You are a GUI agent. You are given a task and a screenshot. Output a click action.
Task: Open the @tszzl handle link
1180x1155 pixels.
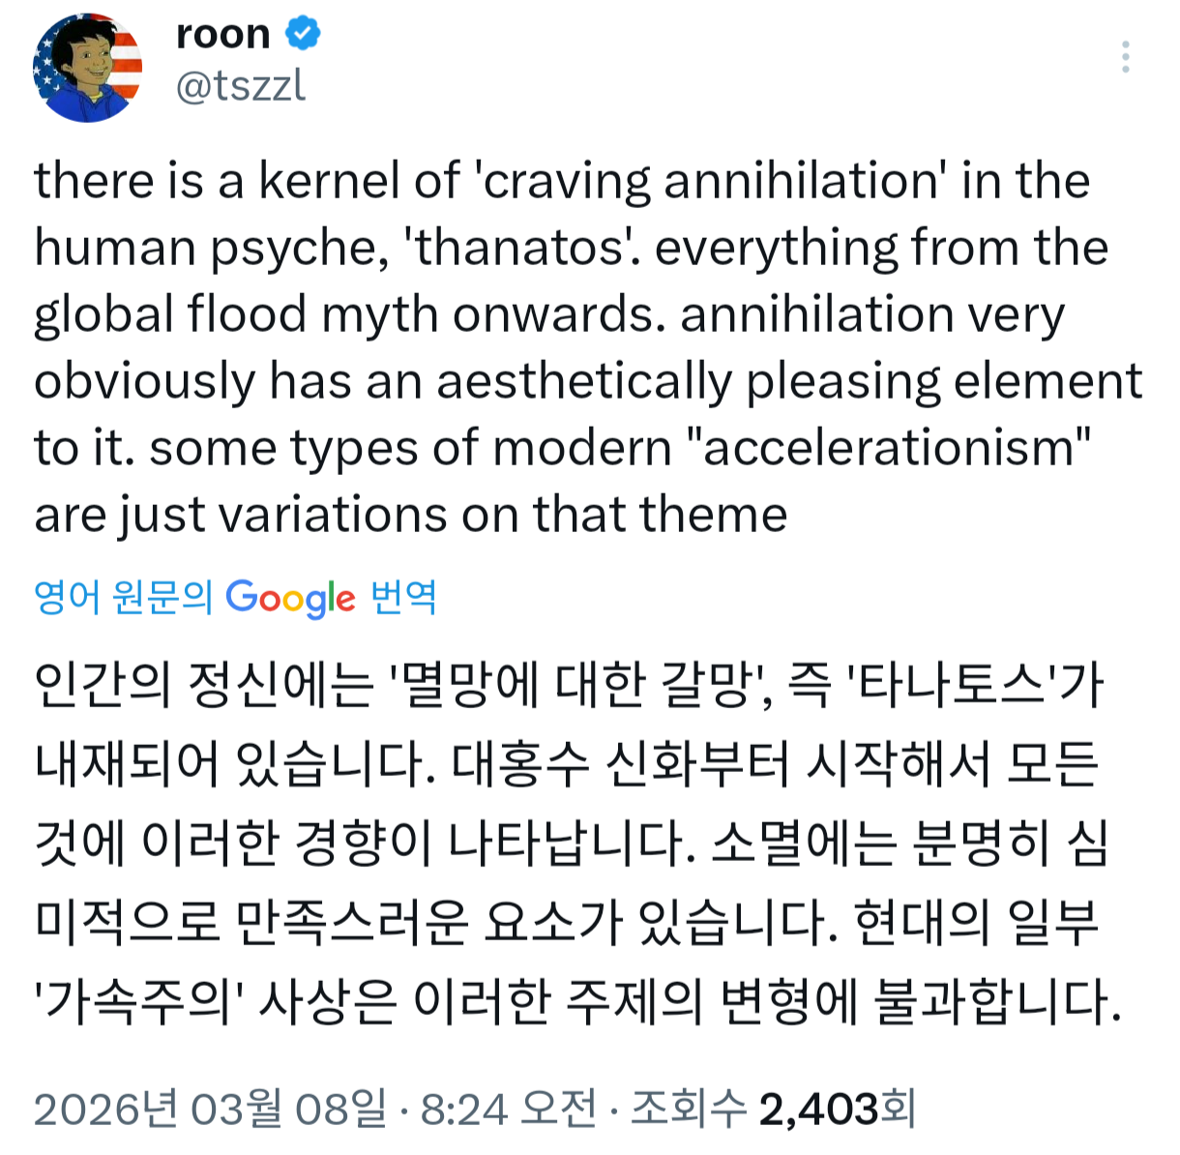point(241,86)
